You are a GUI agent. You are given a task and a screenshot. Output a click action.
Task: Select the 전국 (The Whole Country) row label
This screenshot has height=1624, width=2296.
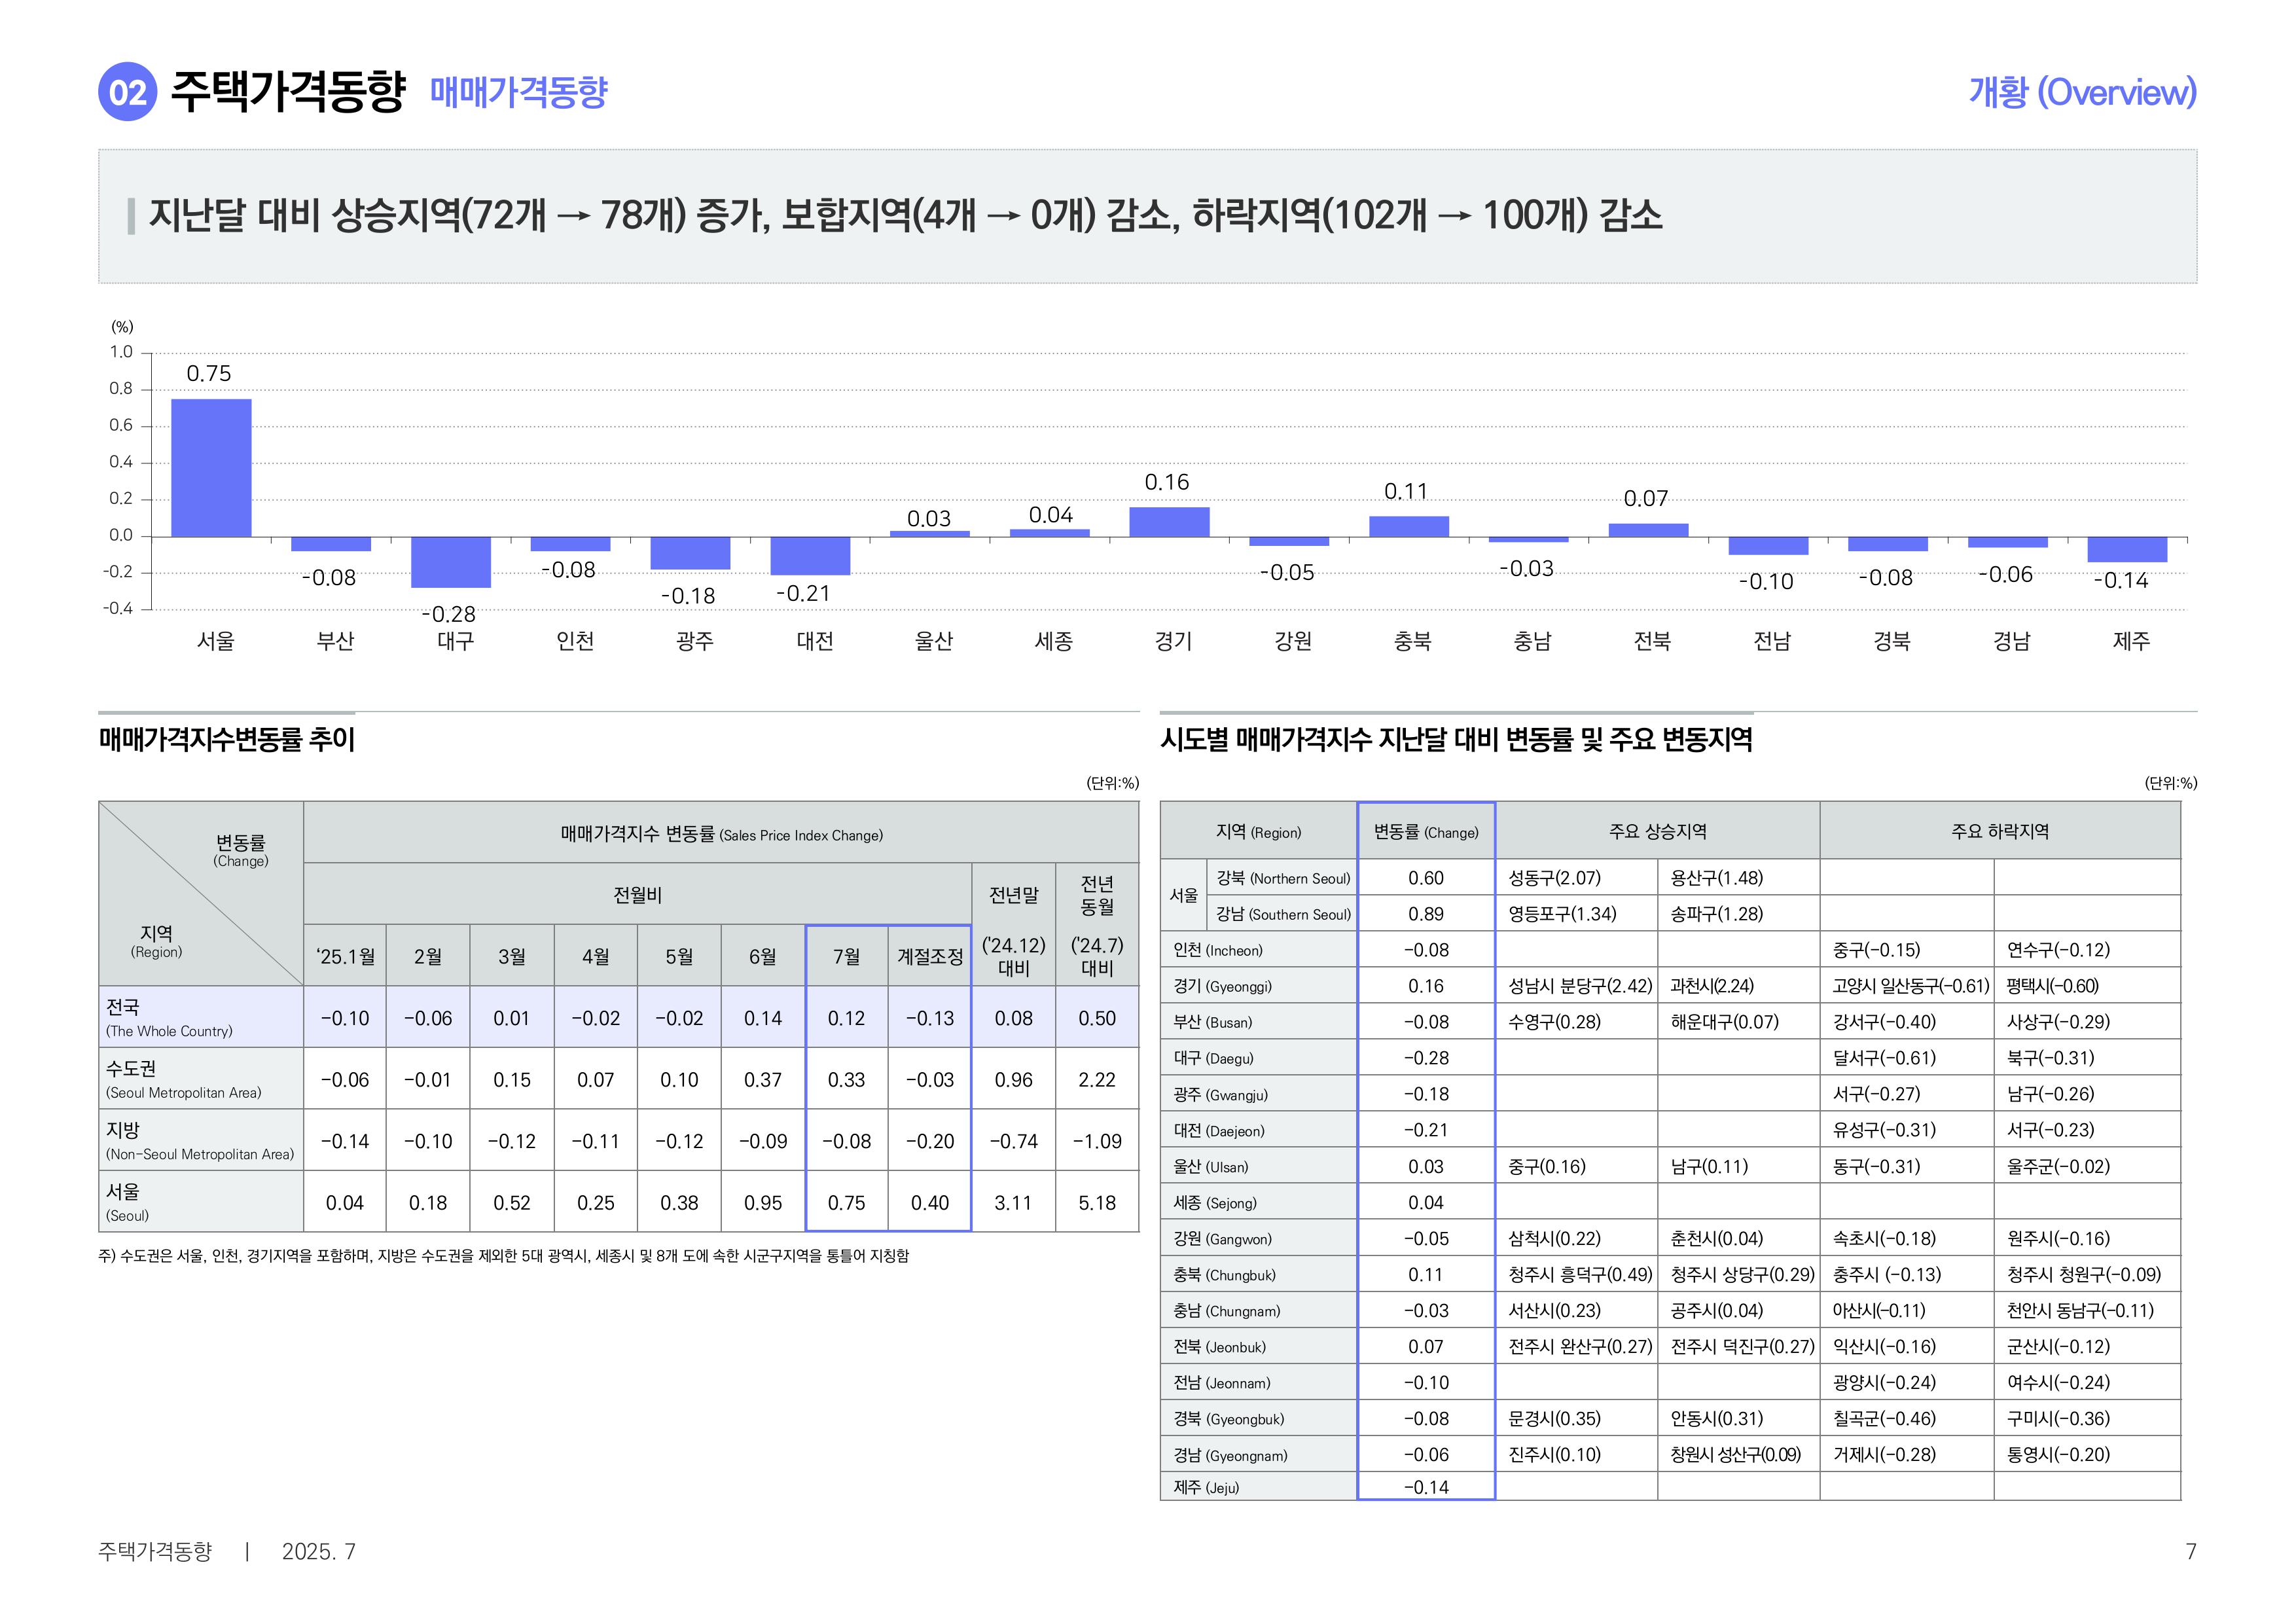click(201, 1017)
